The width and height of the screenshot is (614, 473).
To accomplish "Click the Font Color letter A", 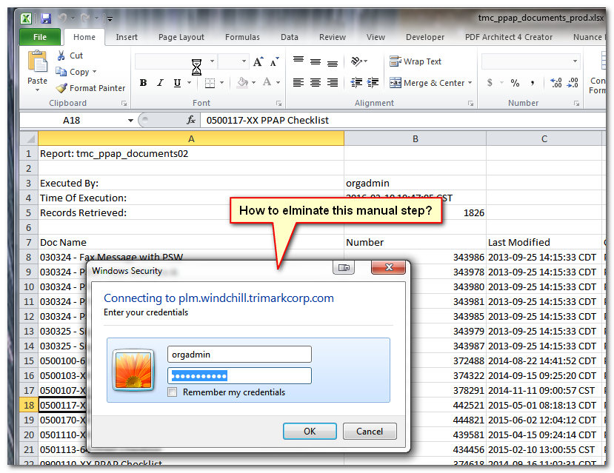I will (x=267, y=82).
